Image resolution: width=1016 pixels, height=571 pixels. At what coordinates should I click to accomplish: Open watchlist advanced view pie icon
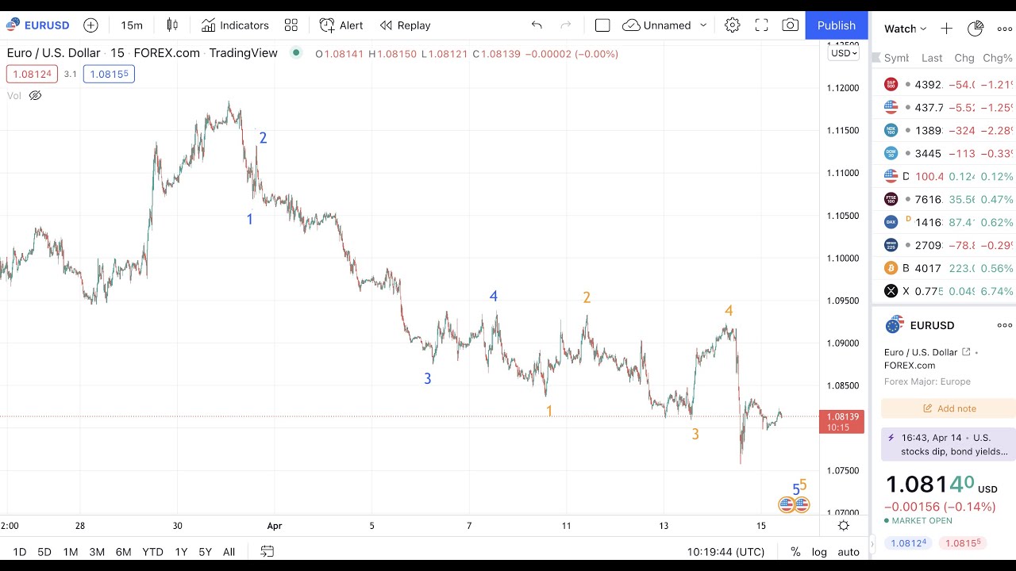point(976,29)
